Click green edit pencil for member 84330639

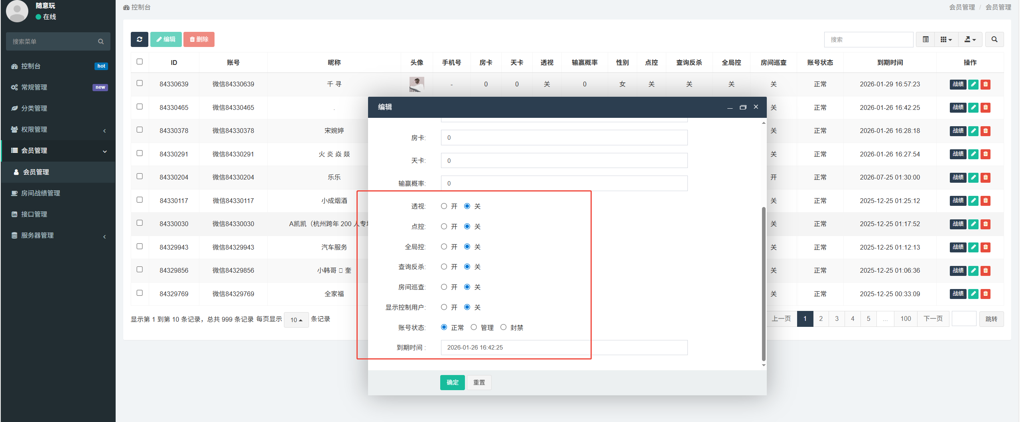tap(973, 84)
